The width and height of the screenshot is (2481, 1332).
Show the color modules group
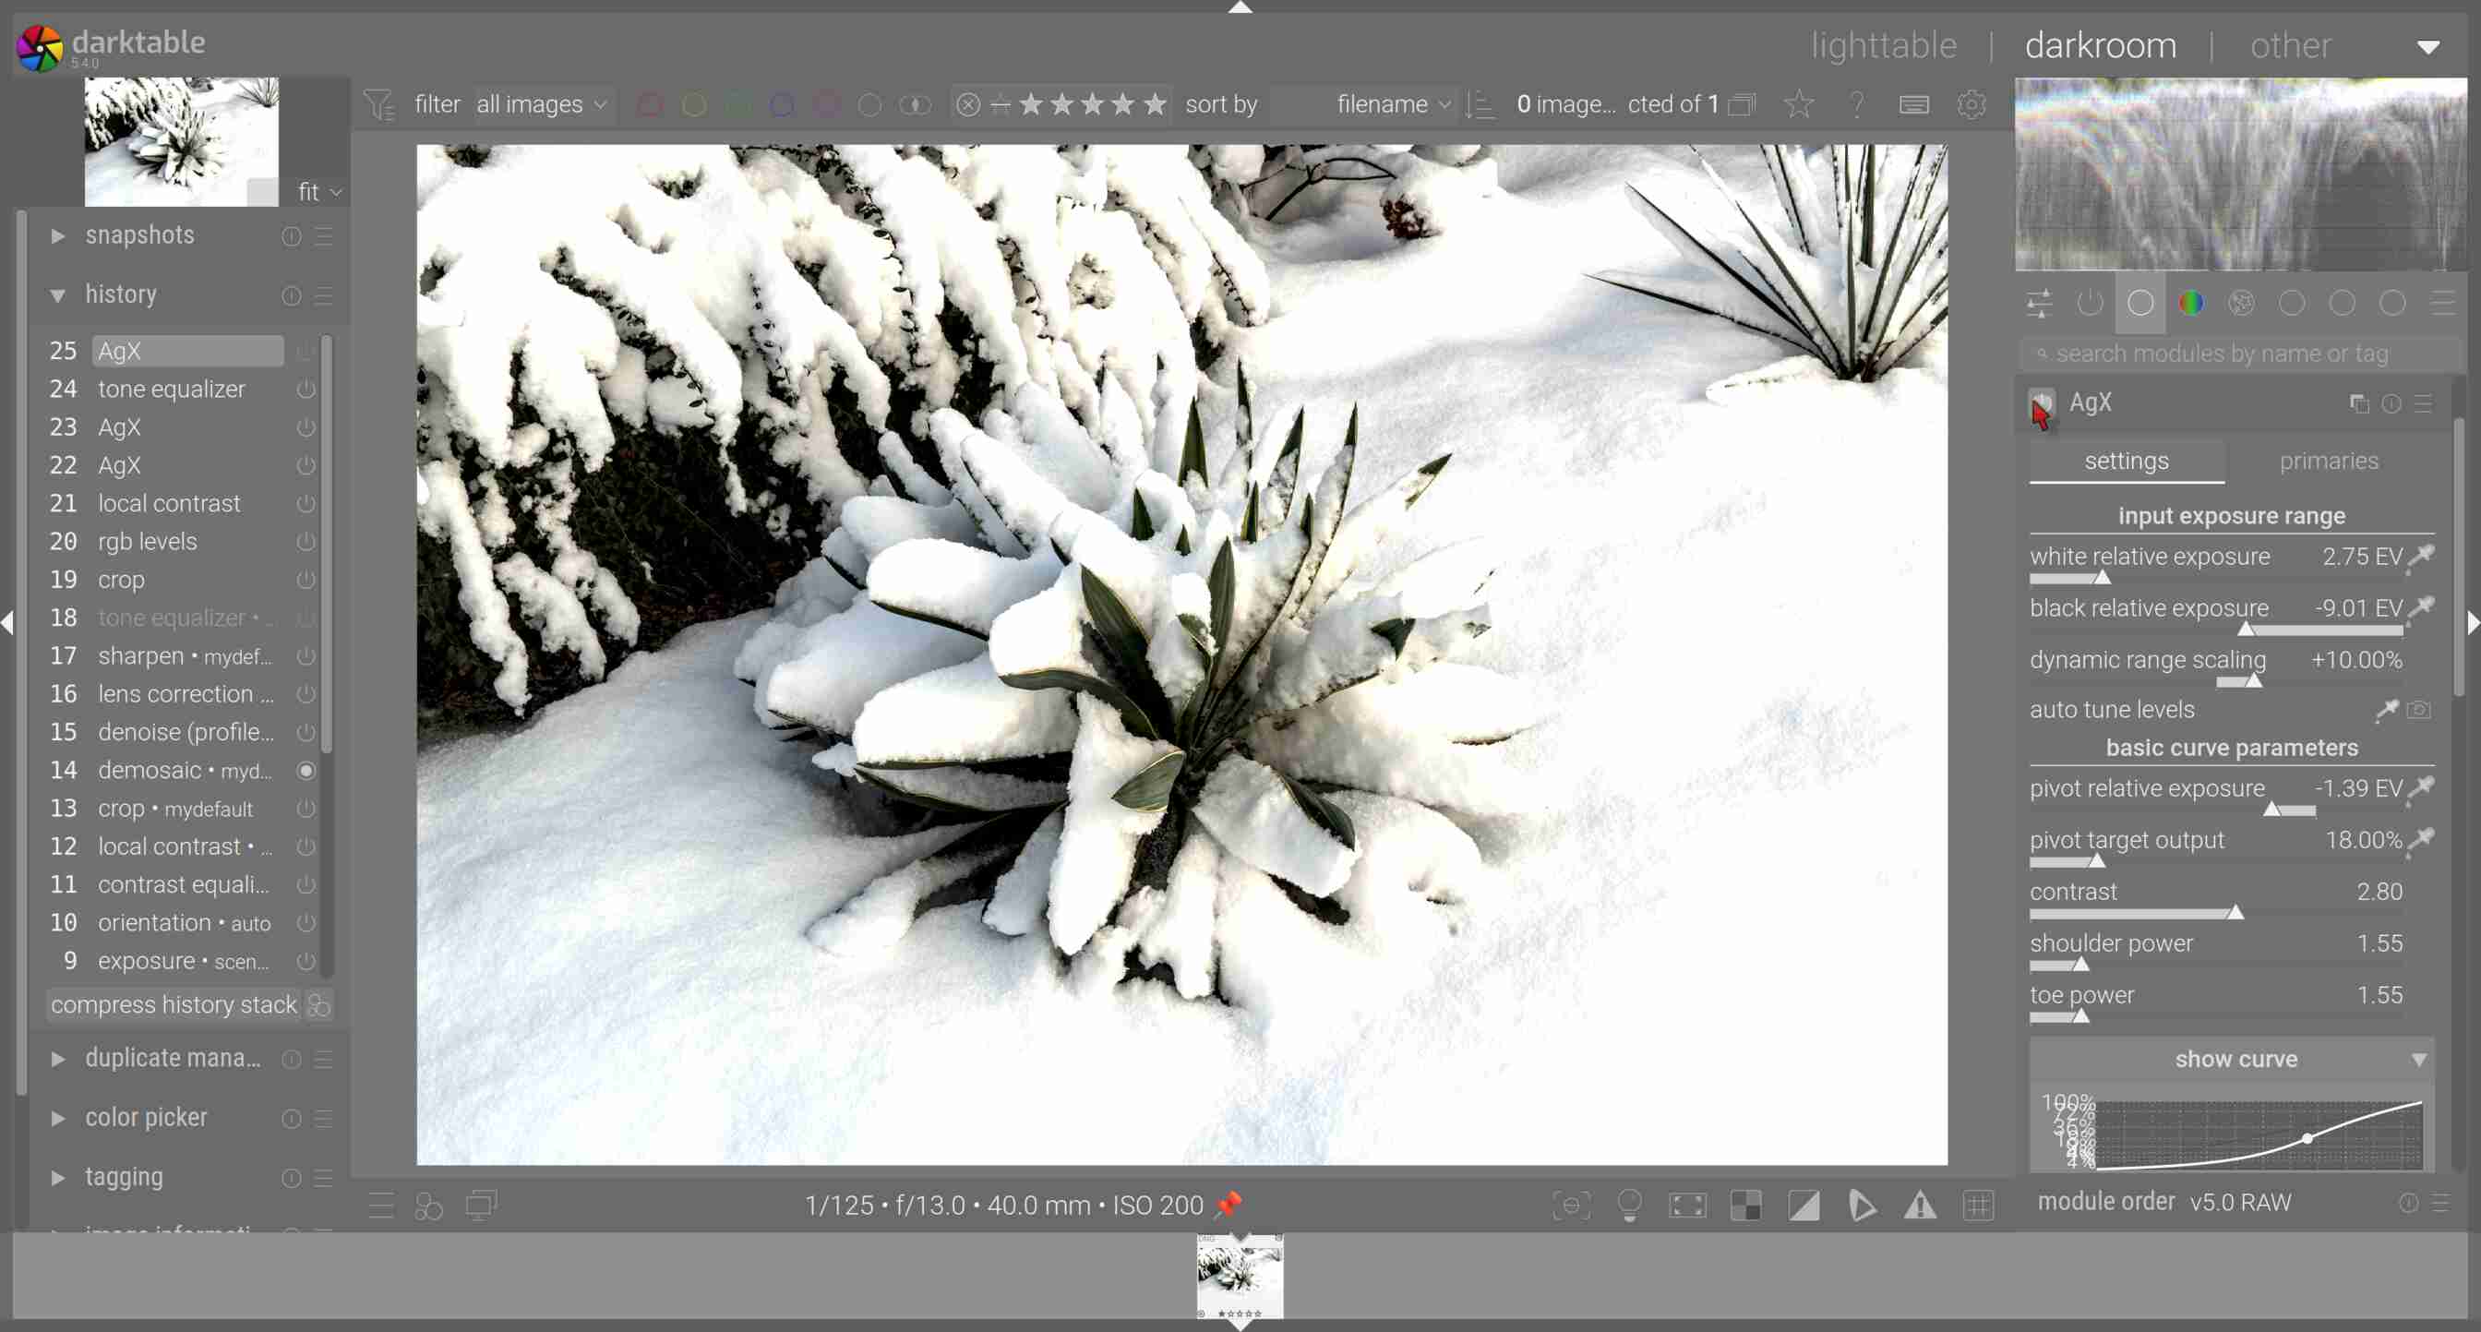click(x=2191, y=304)
